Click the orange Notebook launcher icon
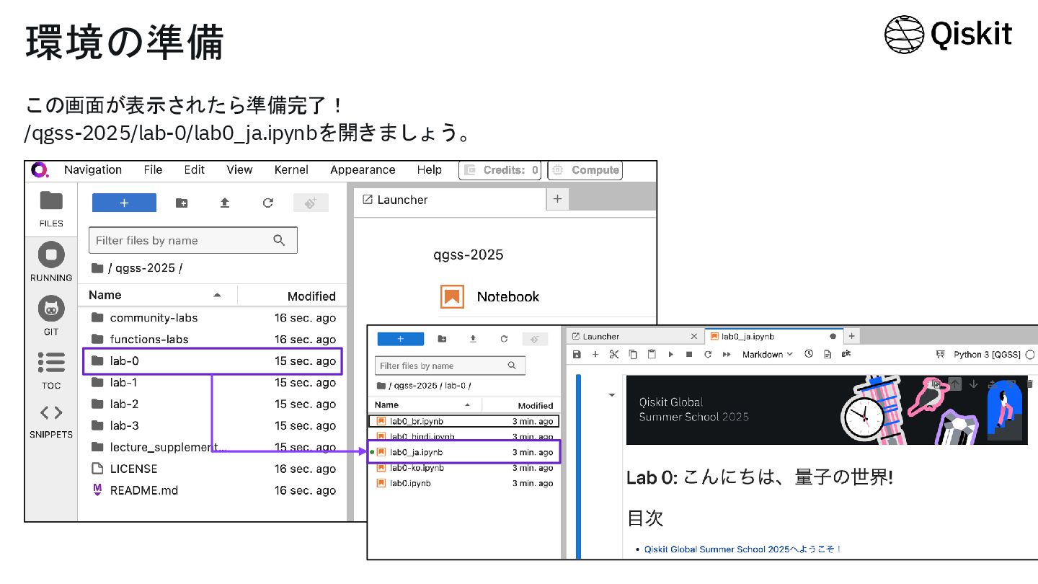 click(452, 296)
